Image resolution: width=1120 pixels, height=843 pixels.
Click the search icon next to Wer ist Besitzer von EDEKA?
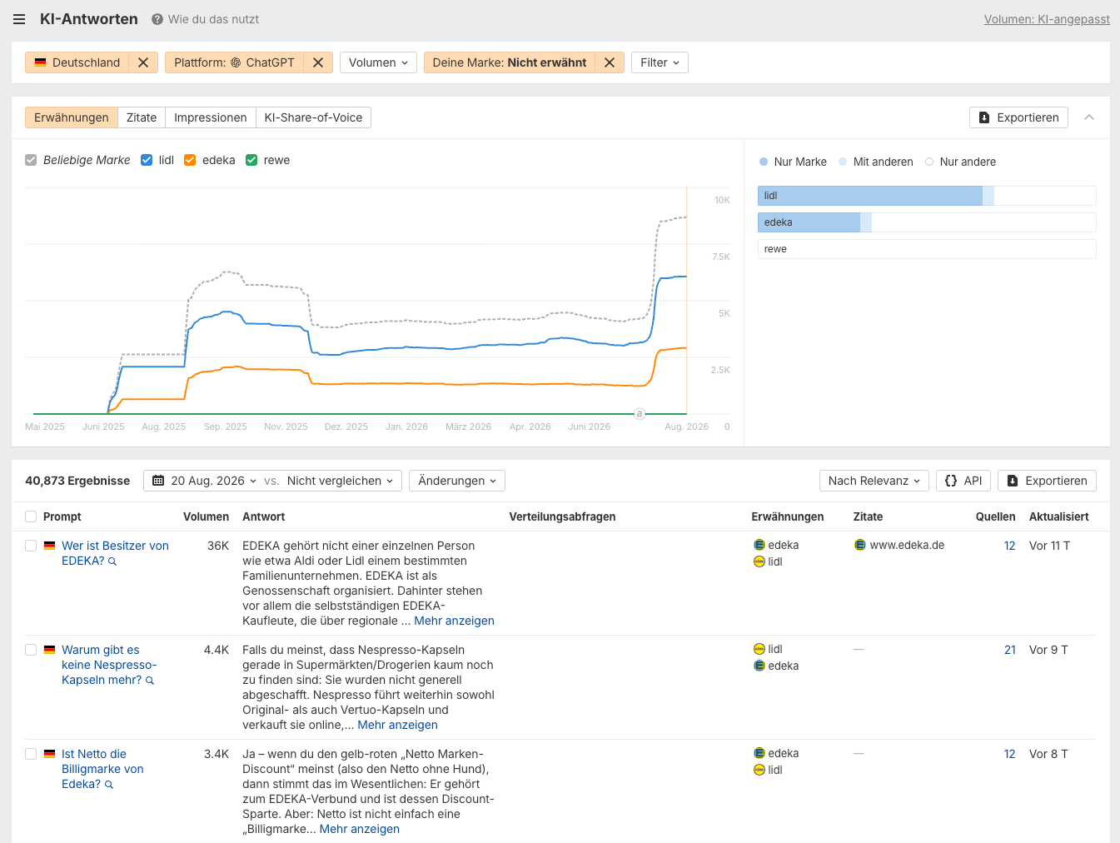pos(112,561)
